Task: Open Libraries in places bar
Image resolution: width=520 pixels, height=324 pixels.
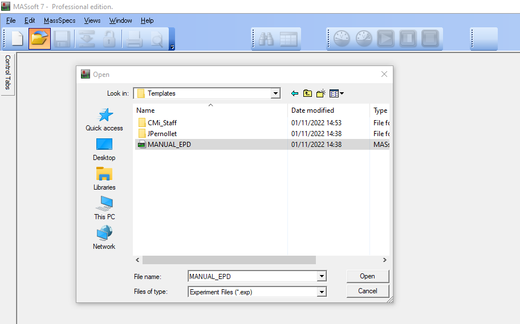Action: click(104, 179)
